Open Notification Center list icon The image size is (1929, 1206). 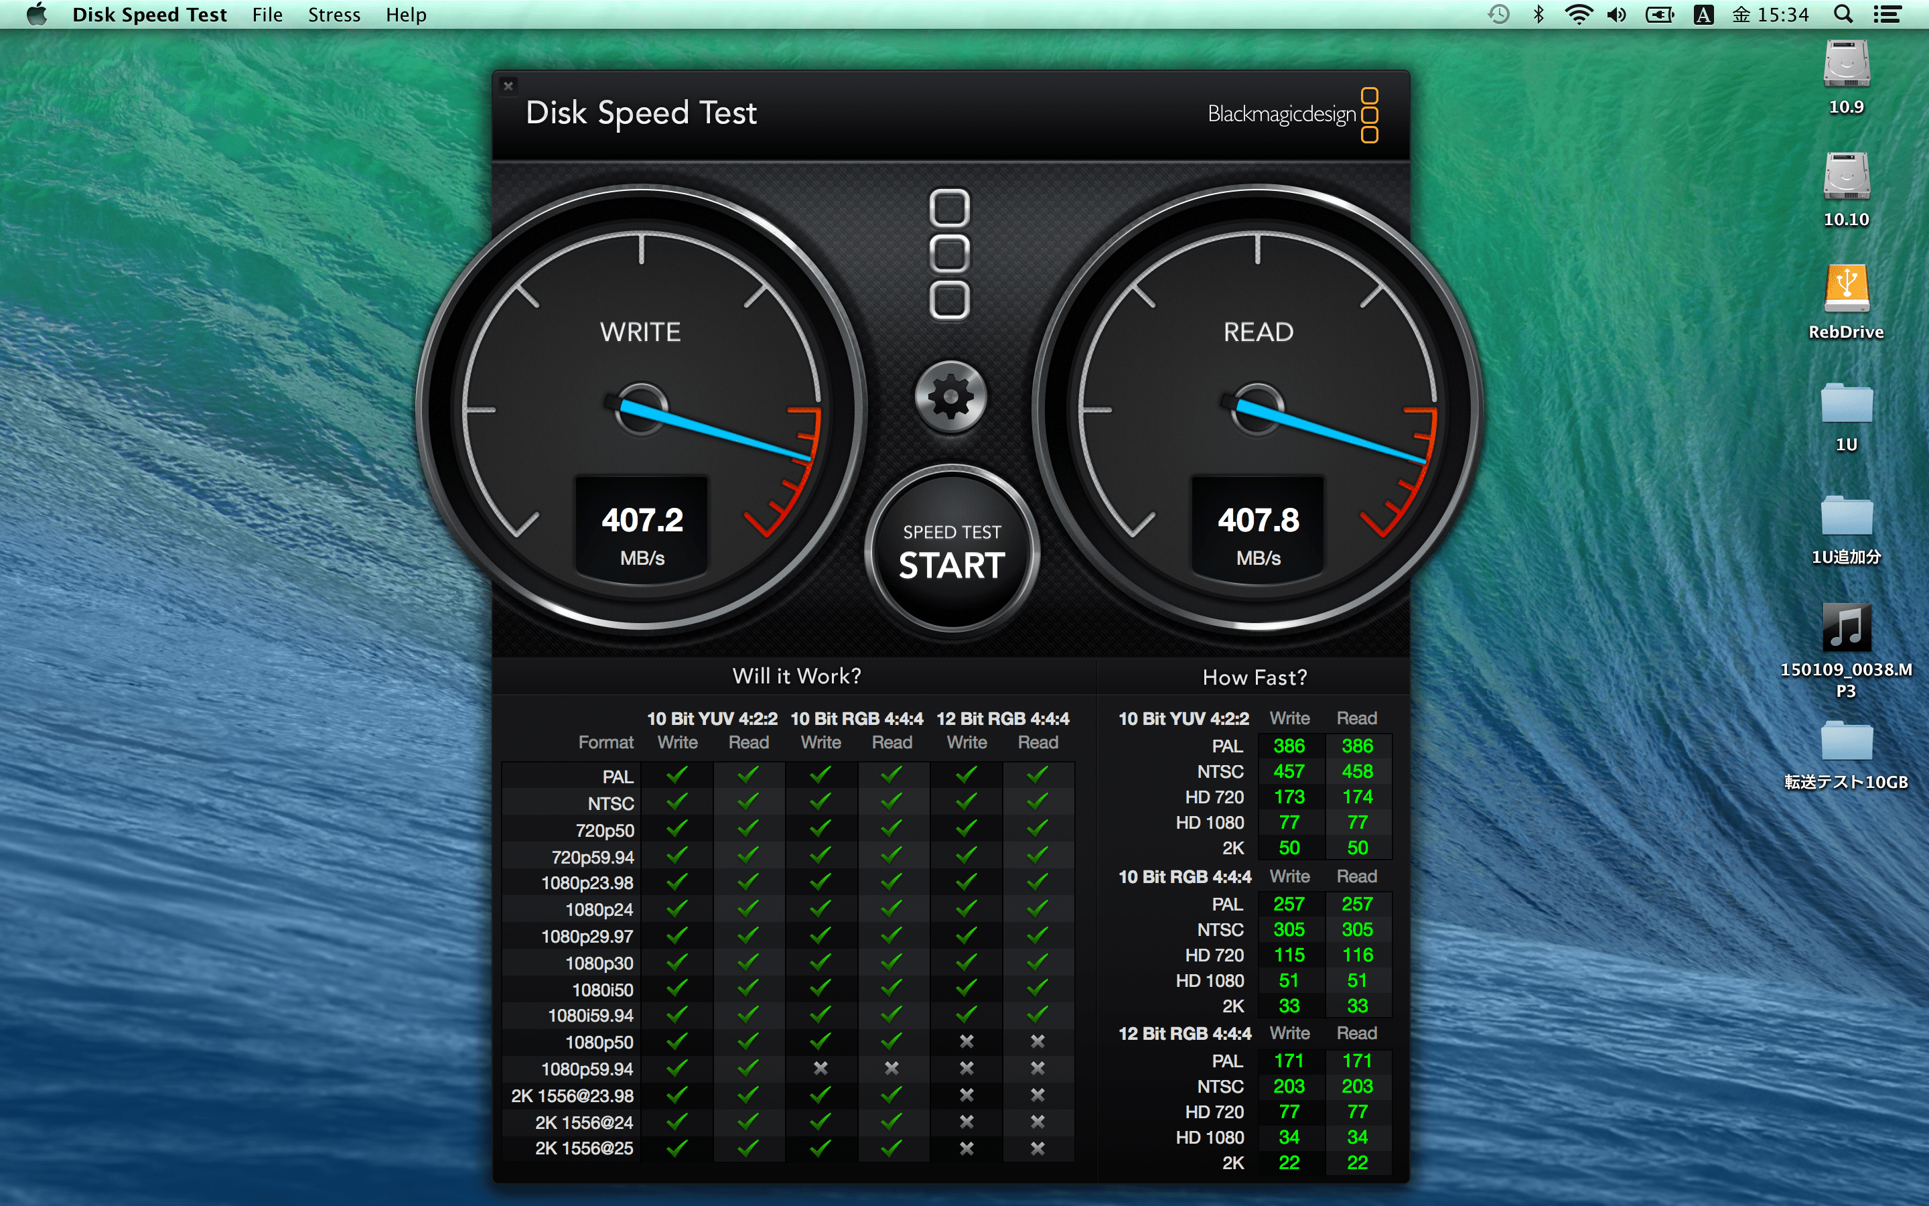tap(1887, 14)
